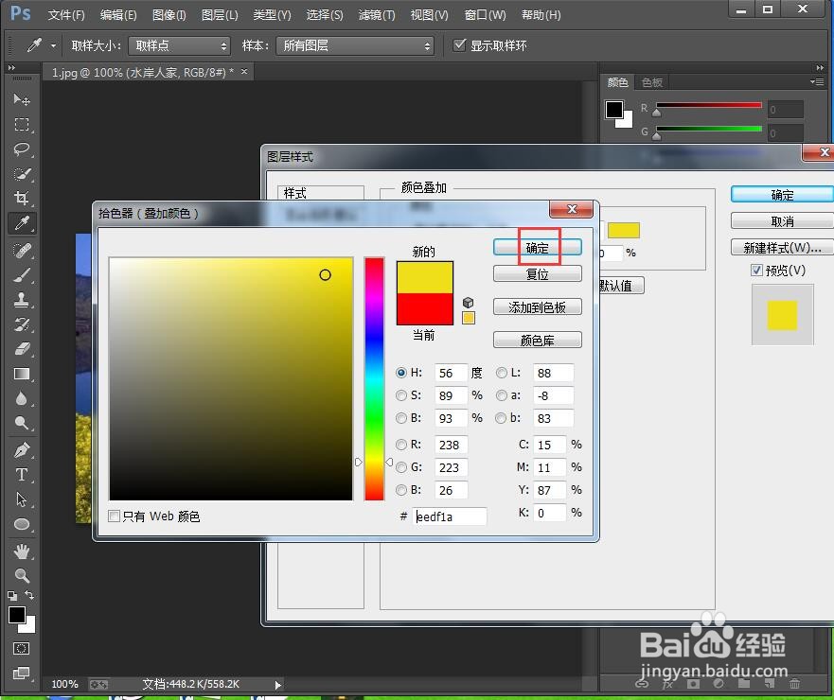
Task: Select the Crop tool
Action: (x=21, y=199)
